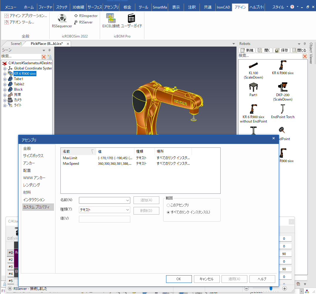Open the EXCEL接続 tool

pyautogui.click(x=111, y=21)
